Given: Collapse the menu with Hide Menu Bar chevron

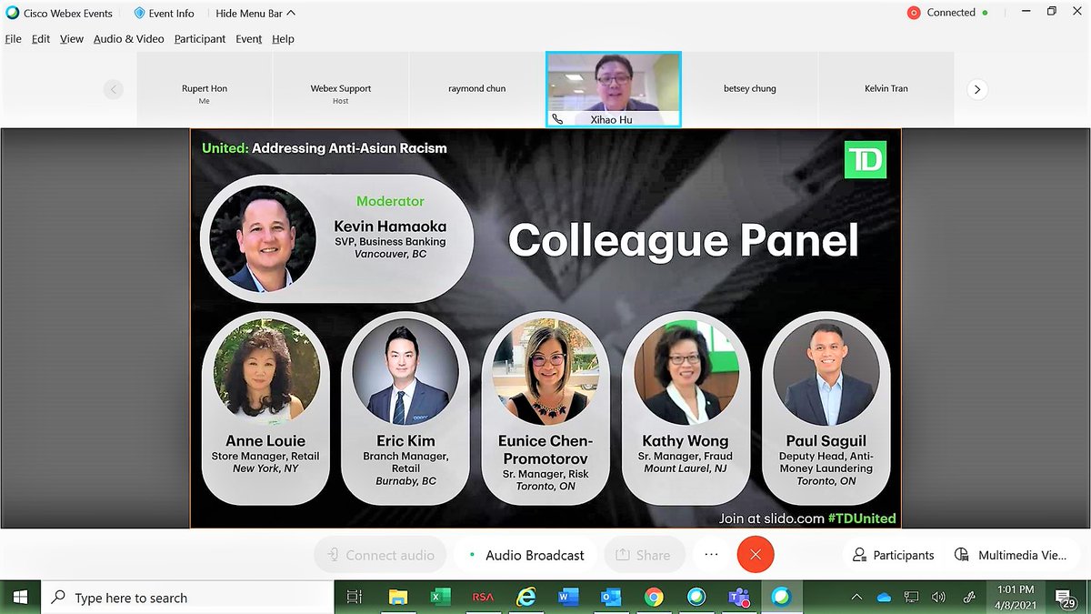Looking at the screenshot, I should [255, 14].
